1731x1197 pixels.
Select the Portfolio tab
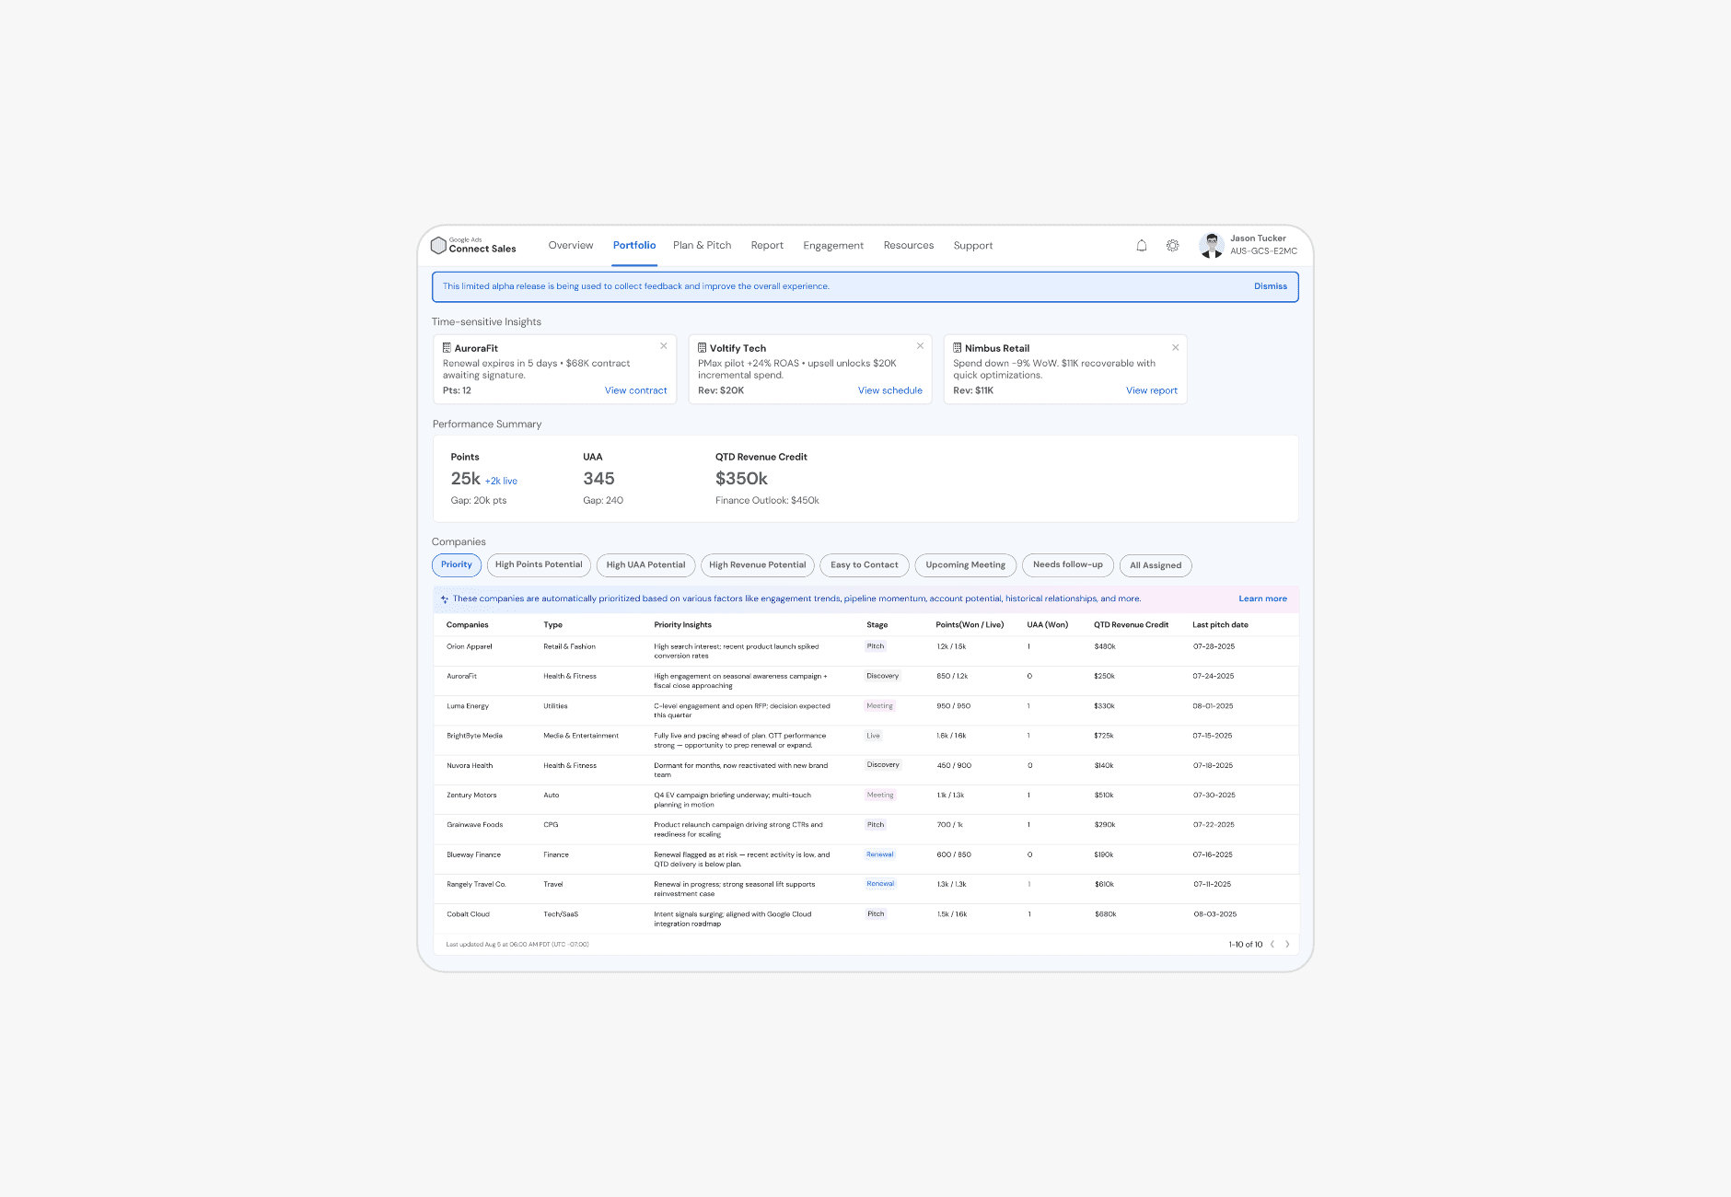click(634, 246)
